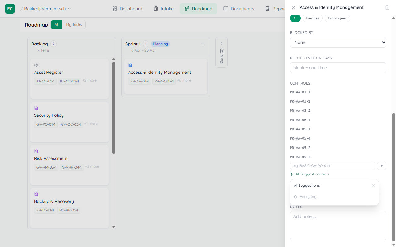Viewport: 396px width, 247px height.
Task: Expand the collapsed Done column
Action: coord(222,44)
